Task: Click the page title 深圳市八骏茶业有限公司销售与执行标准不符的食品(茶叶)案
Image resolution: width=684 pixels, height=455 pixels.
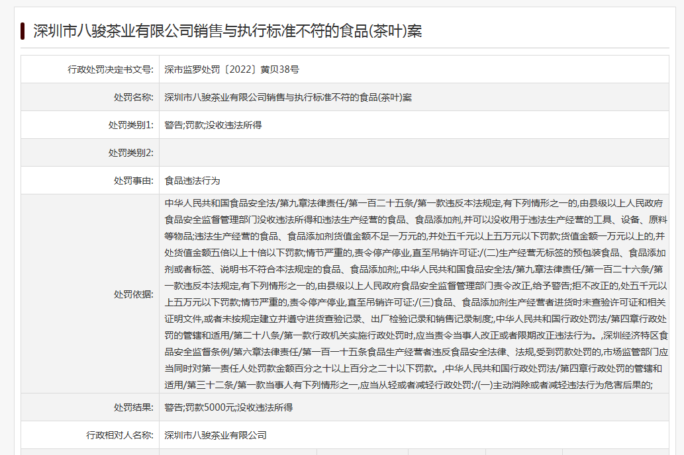Action: pyautogui.click(x=227, y=31)
